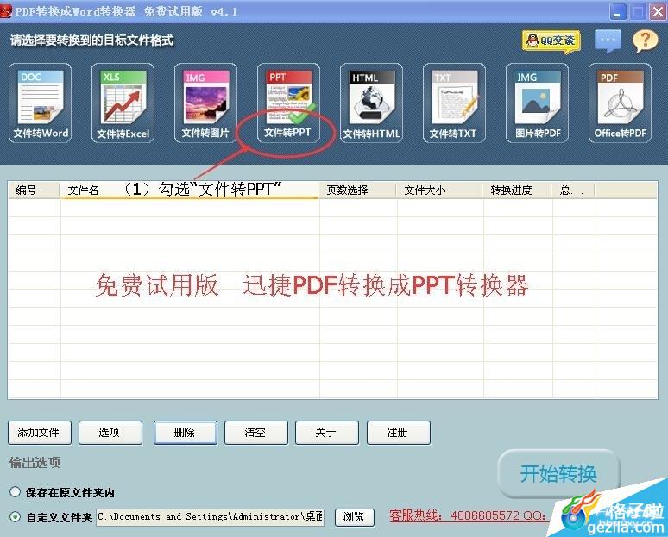Screen dimensions: 668x537
Task: Select the 文件转Excel conversion icon
Action: point(123,103)
